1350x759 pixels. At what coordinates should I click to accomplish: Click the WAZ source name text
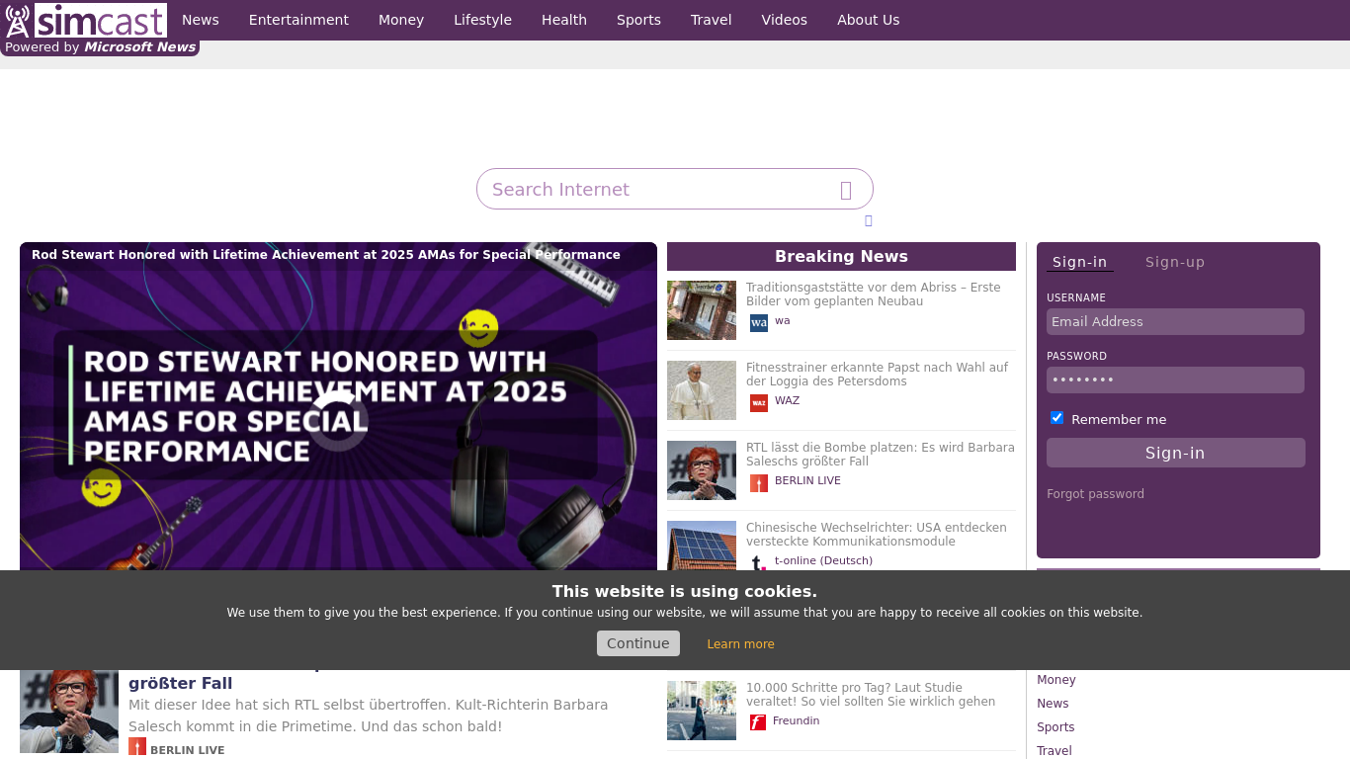click(x=788, y=400)
